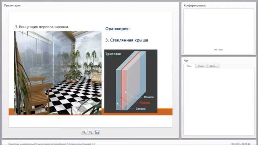Click the zoom out magnifier icon
258x145 pixels.
point(90,132)
